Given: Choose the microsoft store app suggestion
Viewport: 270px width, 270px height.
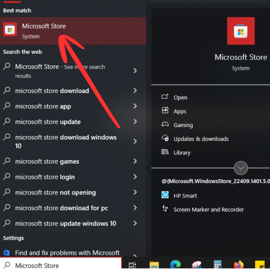Looking at the screenshot, I should [x=43, y=106].
